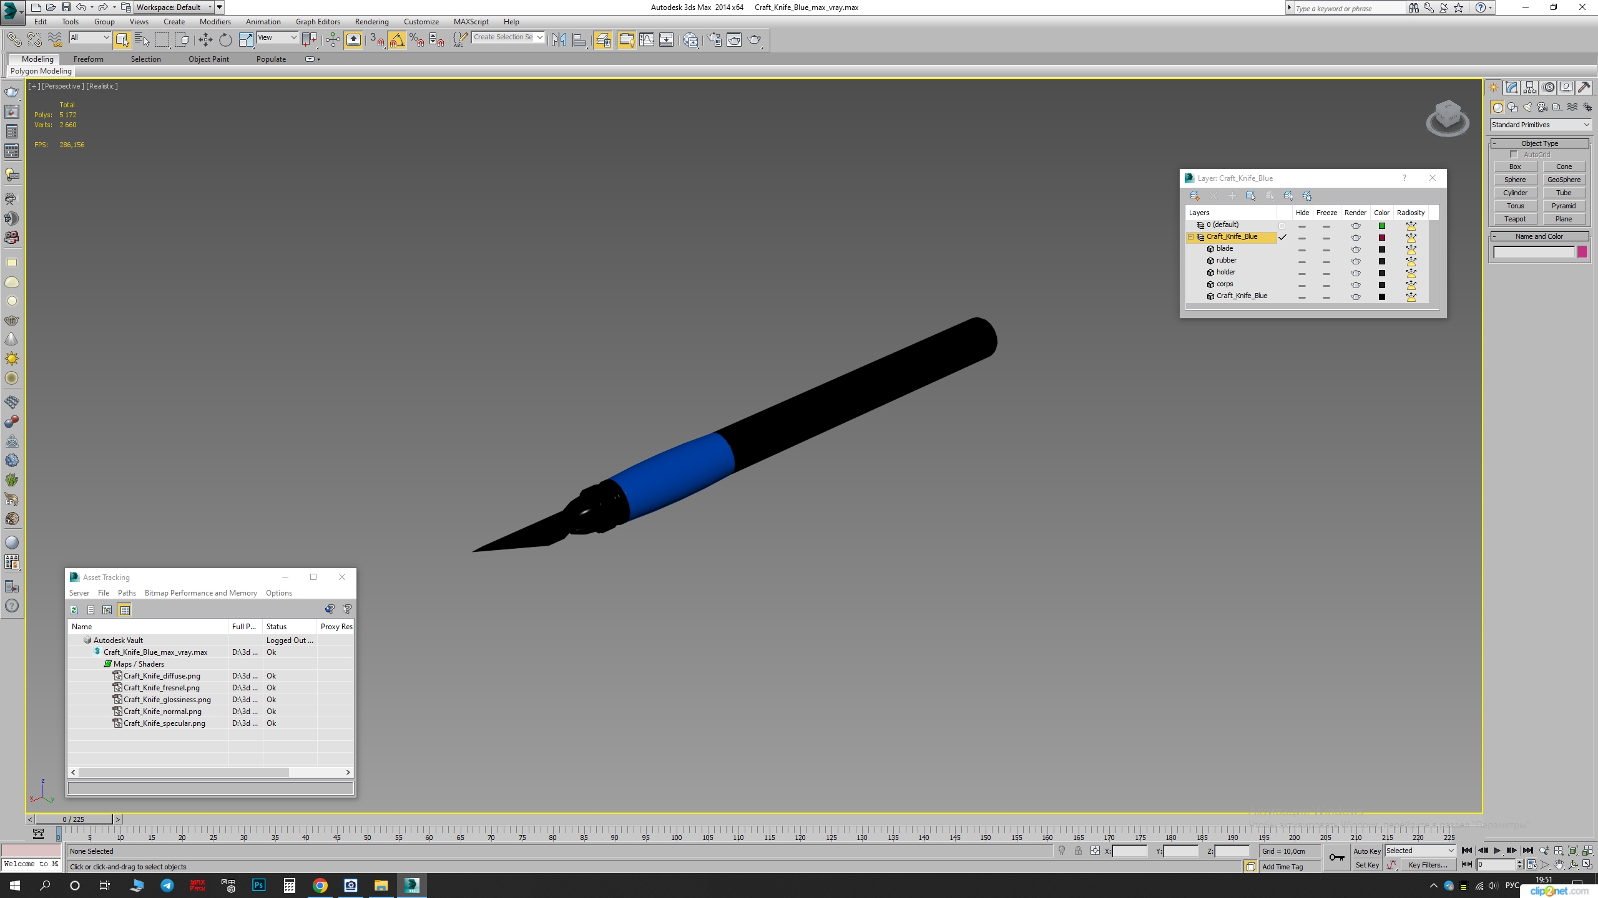The height and width of the screenshot is (898, 1598).
Task: Click the Play Animation button
Action: click(1497, 851)
